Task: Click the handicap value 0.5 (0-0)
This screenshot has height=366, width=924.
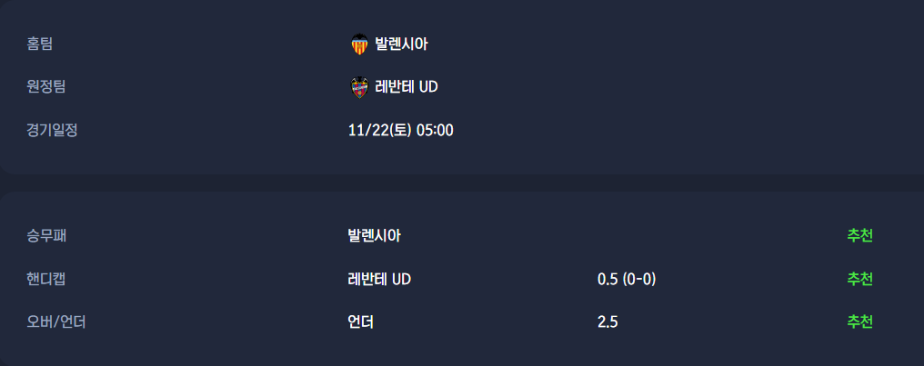Action: coord(627,279)
